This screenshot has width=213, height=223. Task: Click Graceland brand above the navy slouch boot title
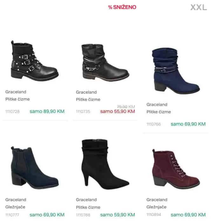pos(157,105)
